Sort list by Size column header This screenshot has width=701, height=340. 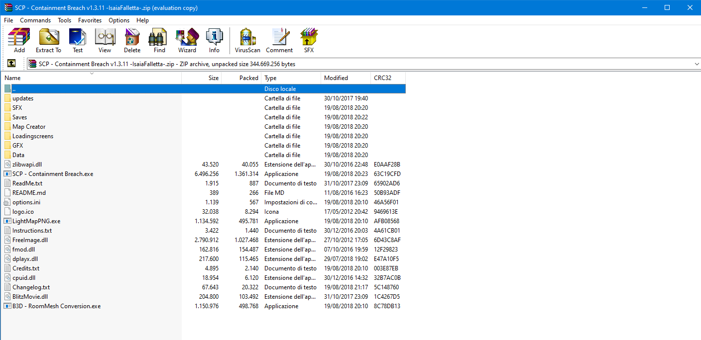(x=202, y=78)
